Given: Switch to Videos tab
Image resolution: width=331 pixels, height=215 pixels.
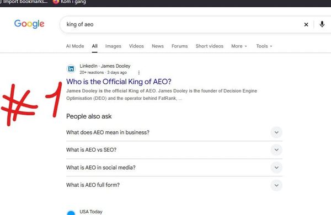Looking at the screenshot, I should pos(136,46).
